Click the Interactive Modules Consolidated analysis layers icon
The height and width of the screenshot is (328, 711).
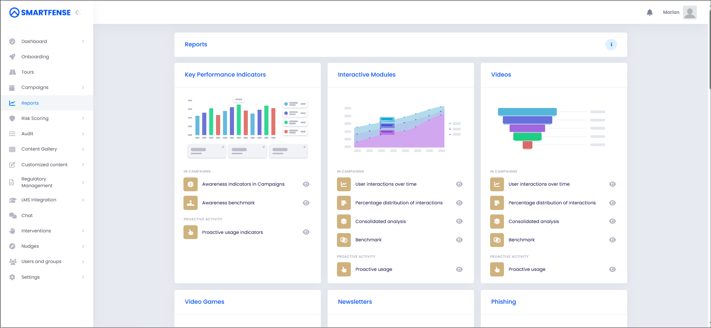[344, 222]
